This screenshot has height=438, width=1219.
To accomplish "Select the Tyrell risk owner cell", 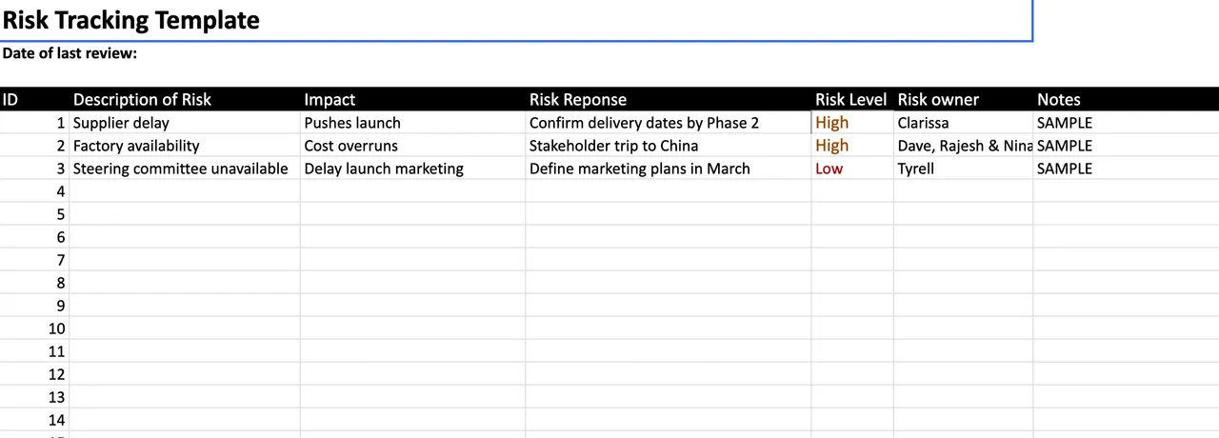I will coord(963,169).
